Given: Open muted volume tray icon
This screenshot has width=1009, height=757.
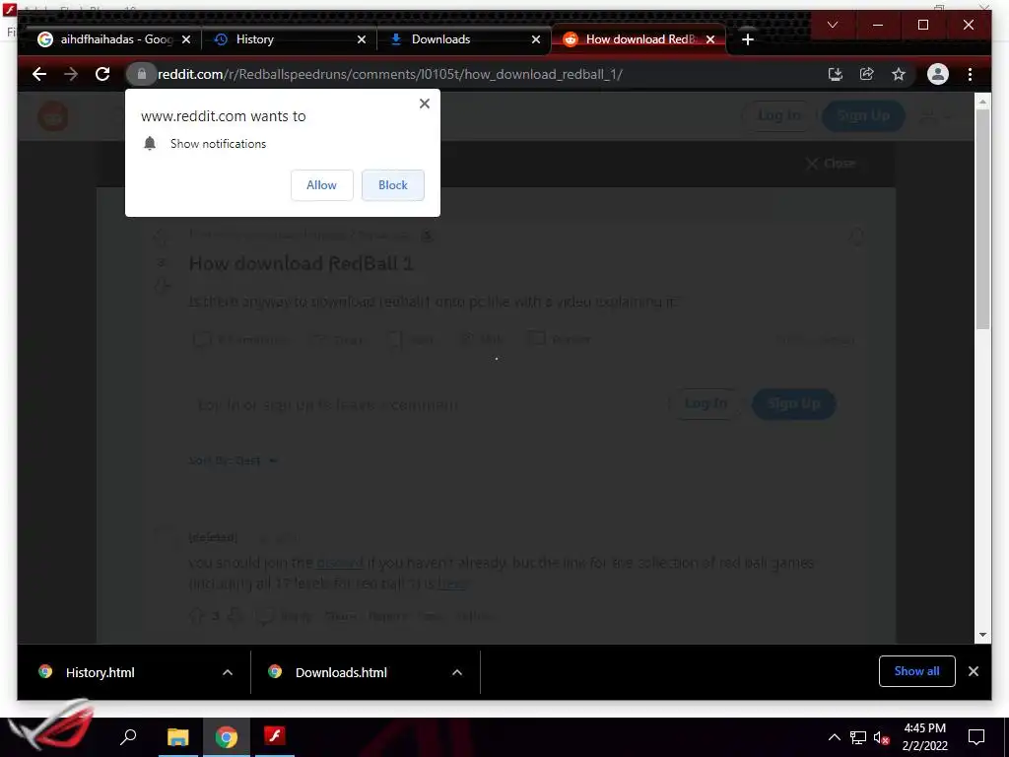Looking at the screenshot, I should pyautogui.click(x=882, y=737).
